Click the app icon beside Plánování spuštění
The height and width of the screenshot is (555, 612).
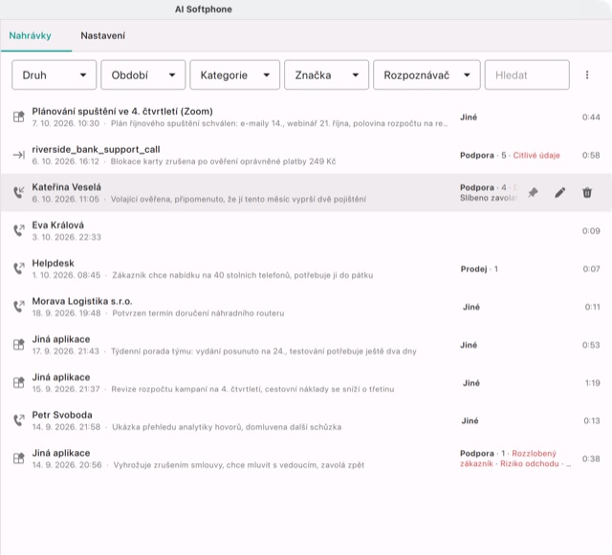point(19,117)
